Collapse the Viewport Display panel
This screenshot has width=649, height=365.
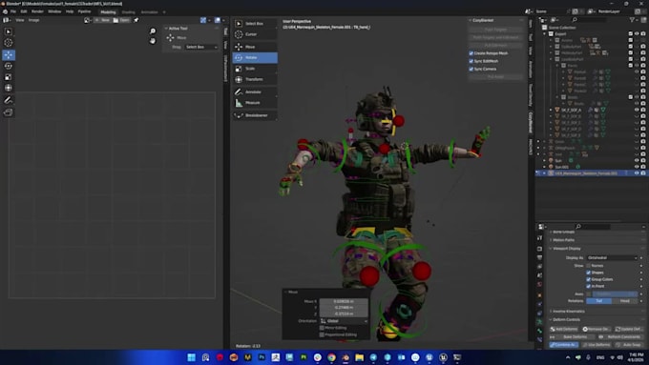(567, 249)
